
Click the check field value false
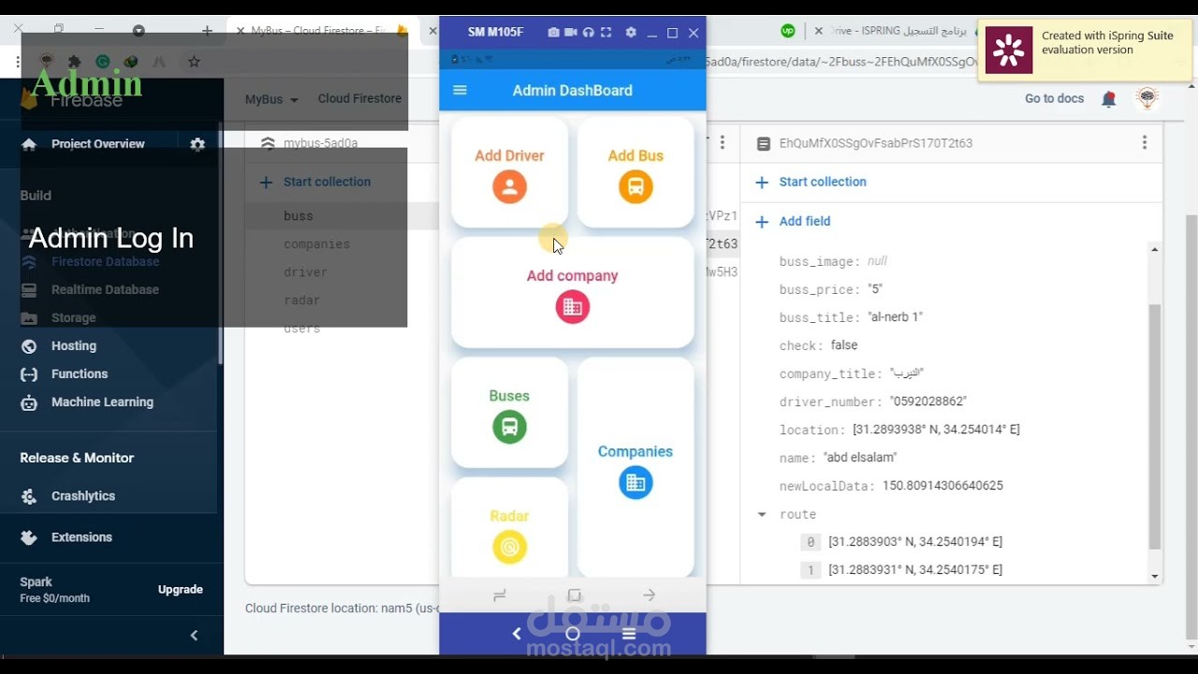click(x=844, y=345)
